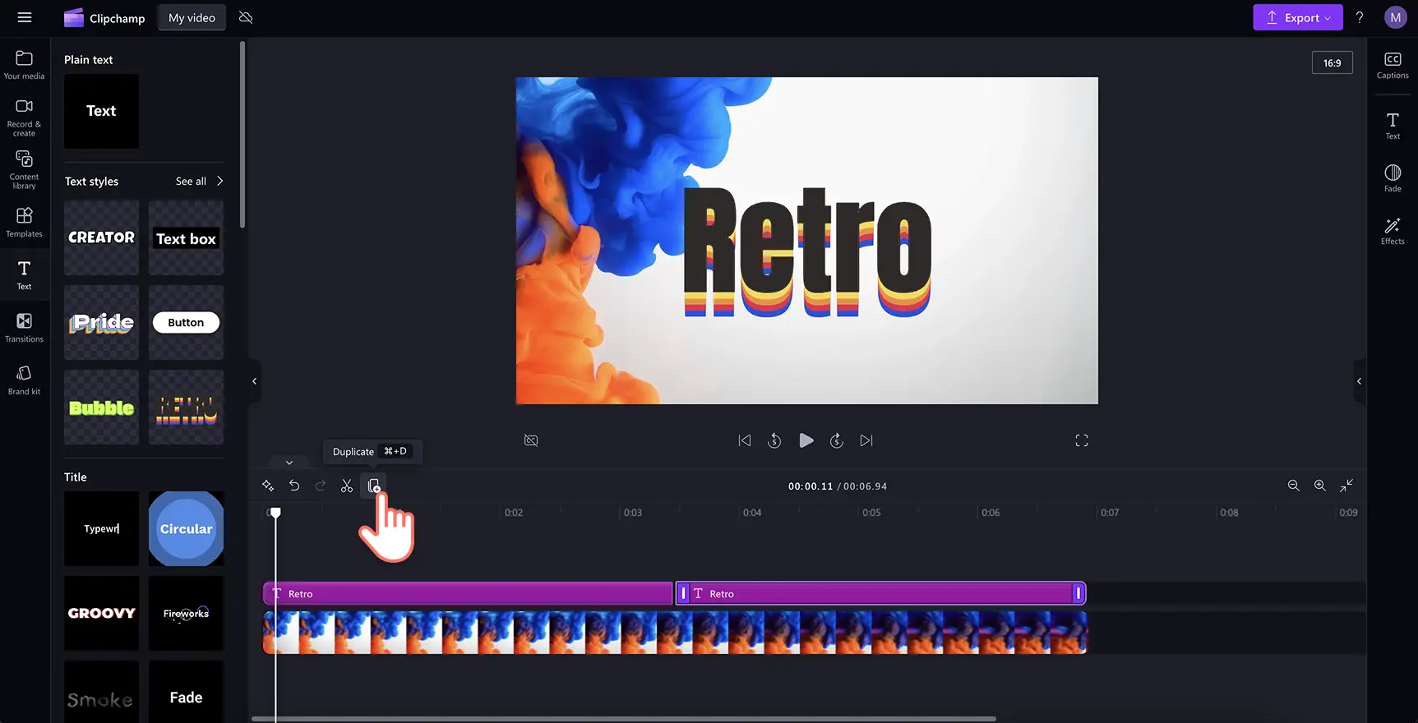Choose the Pride text style
1418x723 pixels.
(x=101, y=322)
